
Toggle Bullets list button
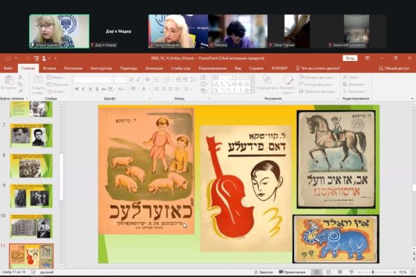point(157,80)
